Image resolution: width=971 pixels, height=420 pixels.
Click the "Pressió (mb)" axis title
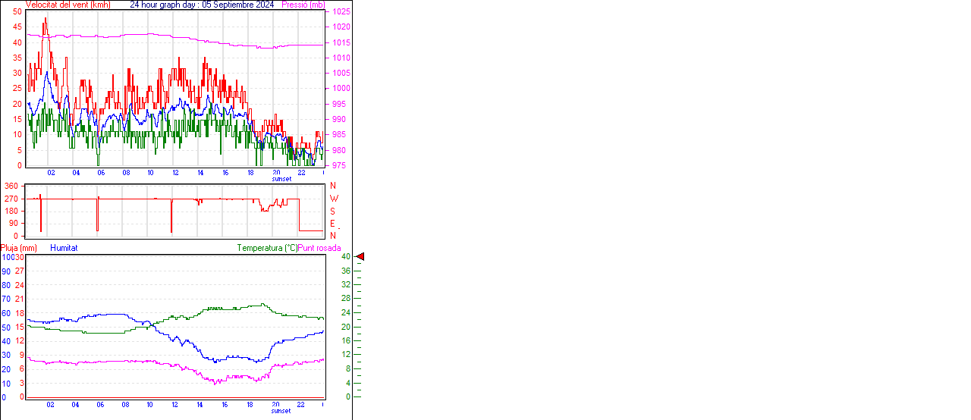point(303,5)
